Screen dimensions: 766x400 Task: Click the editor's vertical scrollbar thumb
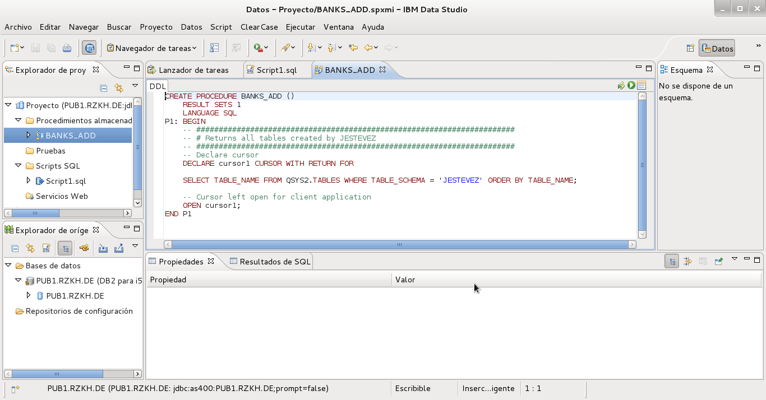coord(642,165)
